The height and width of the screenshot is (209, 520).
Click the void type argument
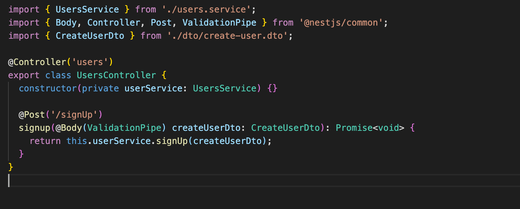389,128
